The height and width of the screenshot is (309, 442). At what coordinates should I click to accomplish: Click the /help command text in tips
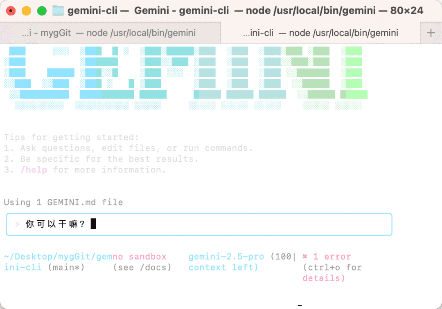[34, 170]
